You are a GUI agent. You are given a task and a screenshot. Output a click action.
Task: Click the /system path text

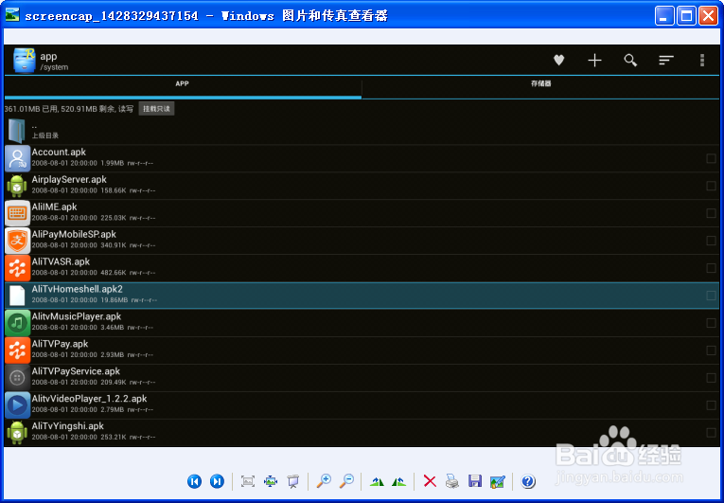coord(54,67)
